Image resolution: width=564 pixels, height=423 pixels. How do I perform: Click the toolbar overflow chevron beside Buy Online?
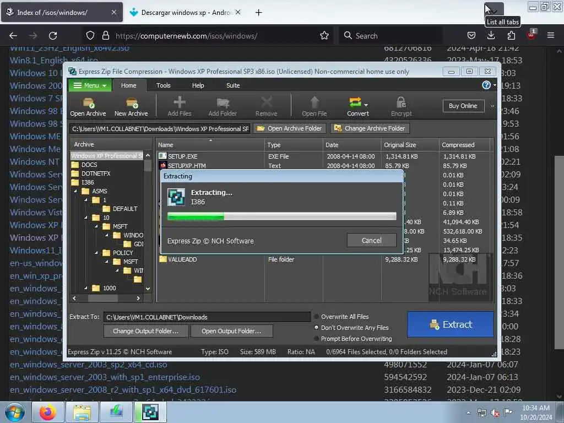[492, 106]
